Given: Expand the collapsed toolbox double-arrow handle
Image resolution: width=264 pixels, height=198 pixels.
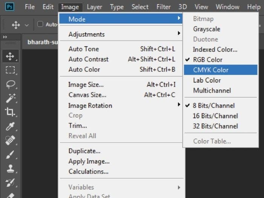Looking at the screenshot, I should point(5,37).
